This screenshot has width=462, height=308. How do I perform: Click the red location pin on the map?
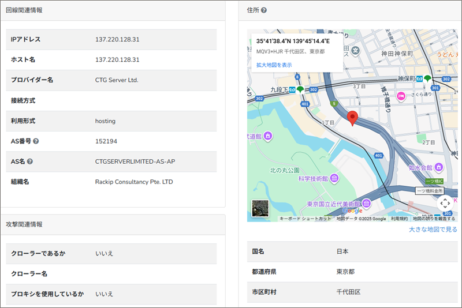click(353, 118)
